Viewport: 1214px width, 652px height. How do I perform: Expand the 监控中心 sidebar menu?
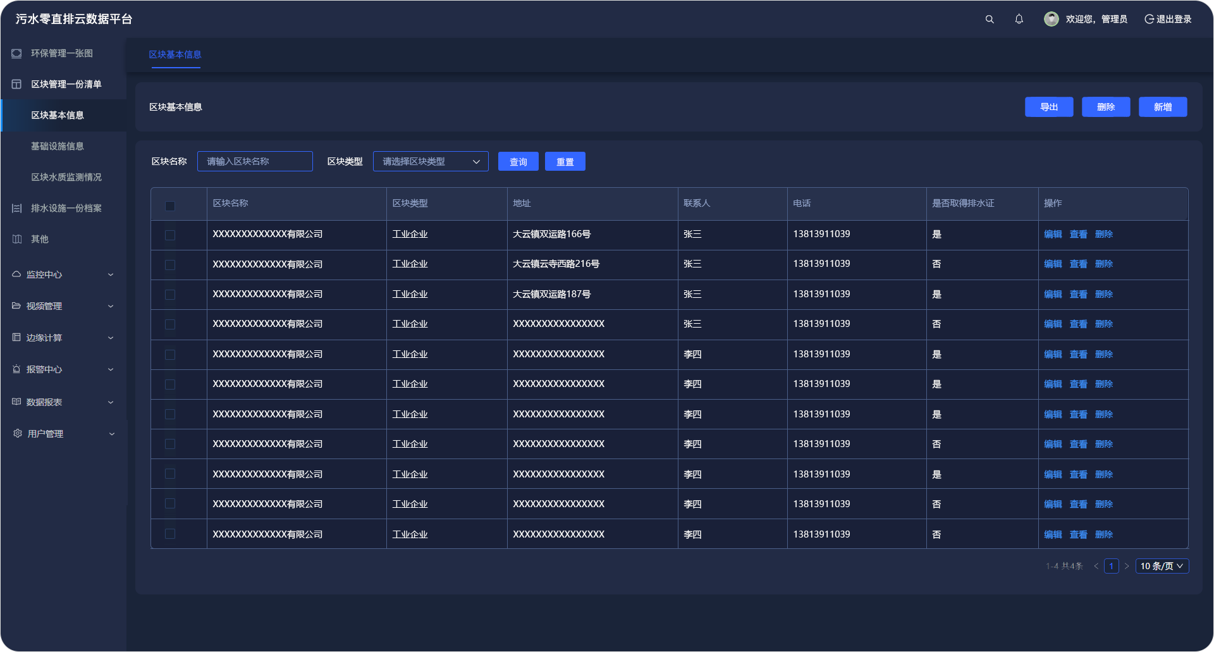point(63,274)
